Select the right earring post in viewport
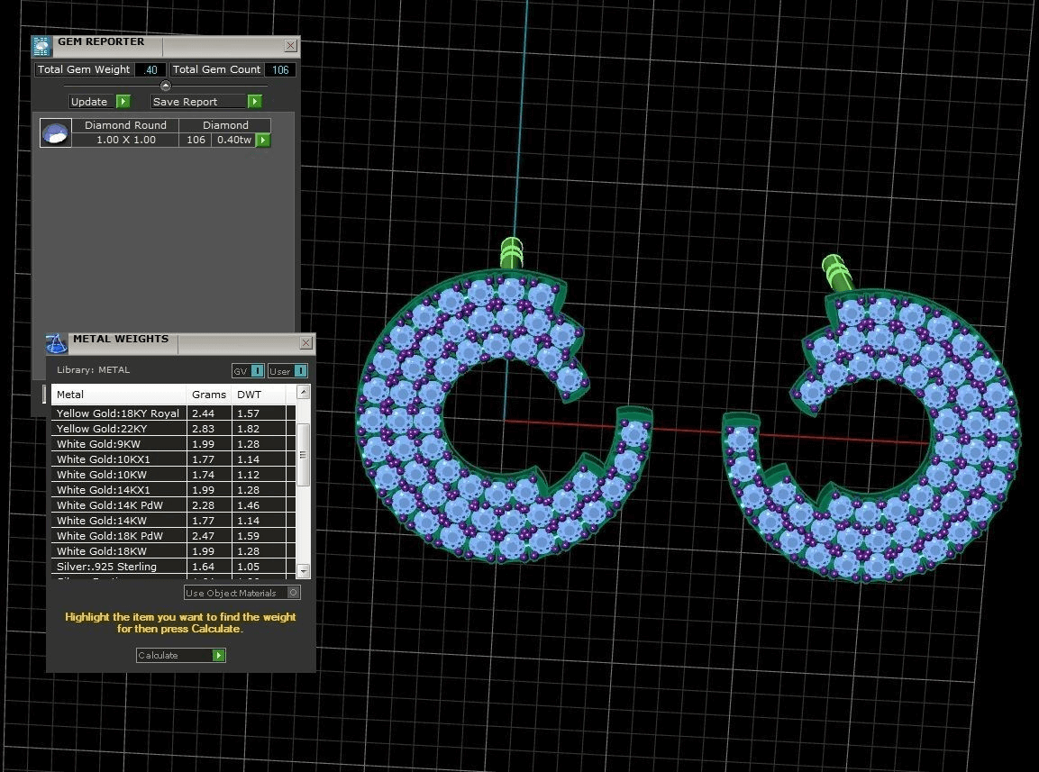This screenshot has width=1039, height=772. pos(836,272)
